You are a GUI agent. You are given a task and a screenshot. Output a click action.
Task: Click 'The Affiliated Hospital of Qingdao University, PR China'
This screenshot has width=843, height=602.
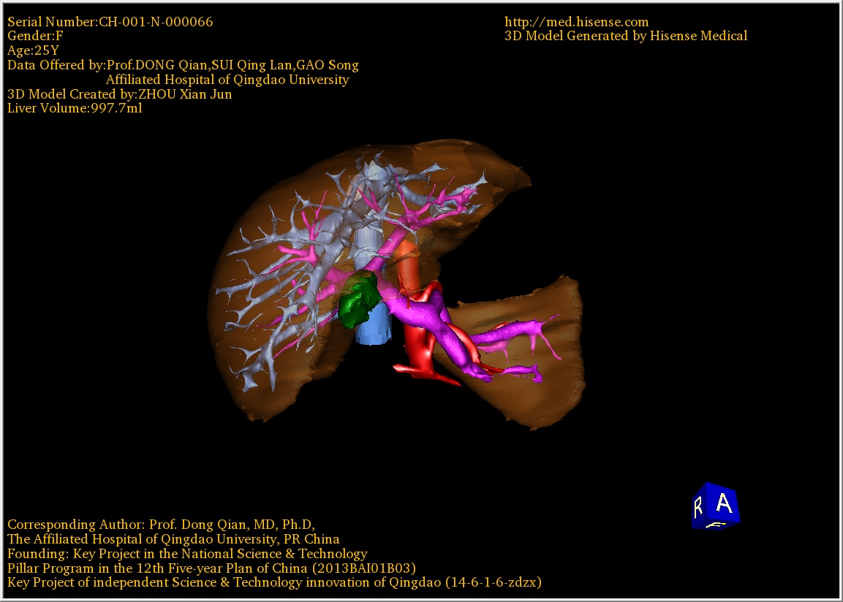click(173, 538)
